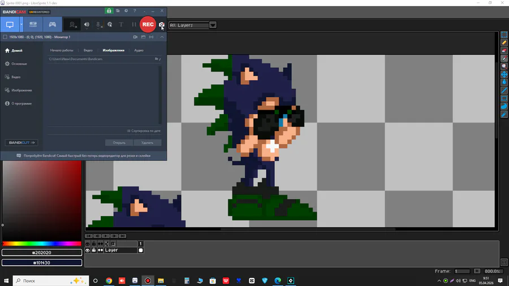Screen dimensions: 509x286
Task: Click Bandicam screenshot camera icon
Action: (161, 25)
